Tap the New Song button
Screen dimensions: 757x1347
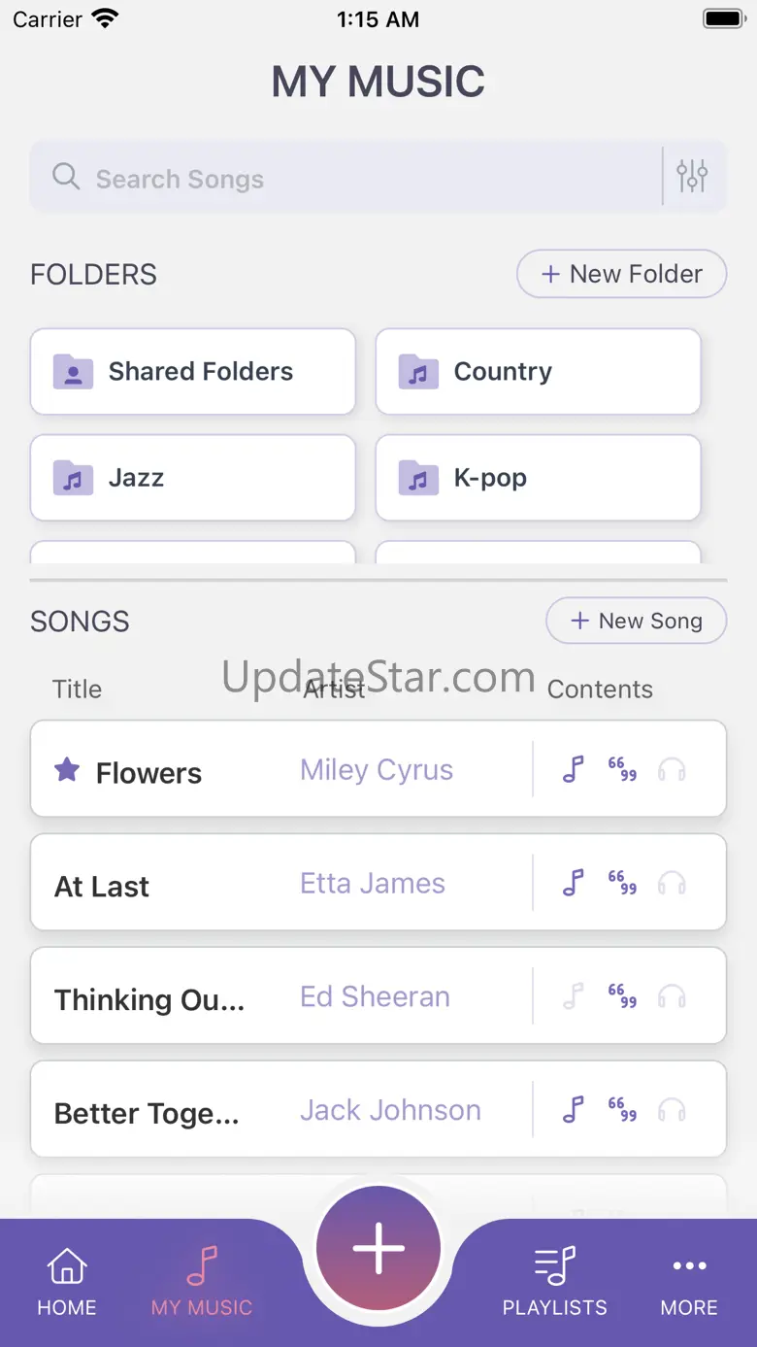(636, 621)
